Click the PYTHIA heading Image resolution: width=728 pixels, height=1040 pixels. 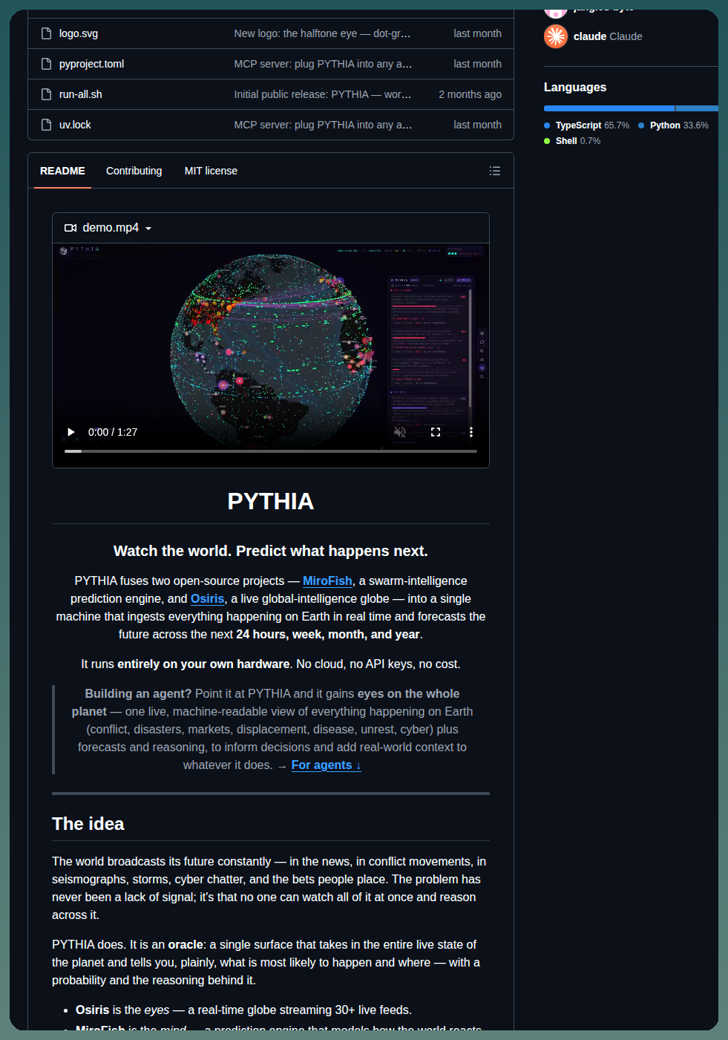[x=271, y=502]
